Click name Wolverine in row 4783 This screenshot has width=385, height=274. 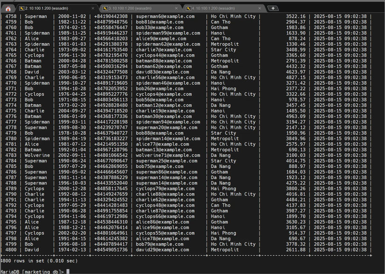click(37, 155)
